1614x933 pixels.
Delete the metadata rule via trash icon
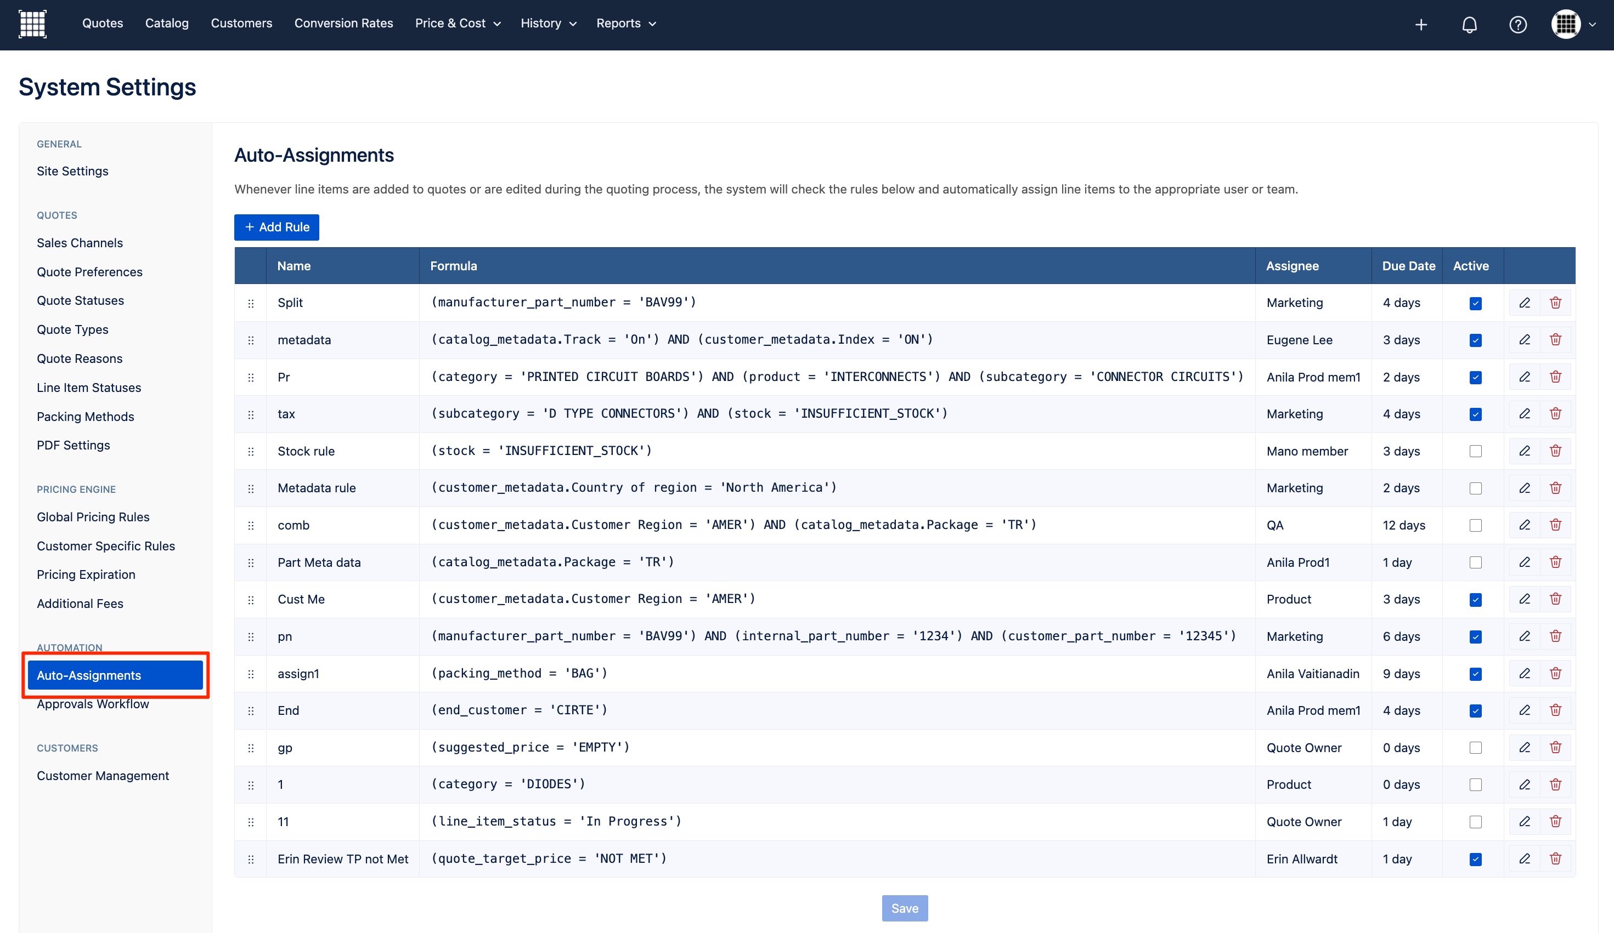point(1555,340)
